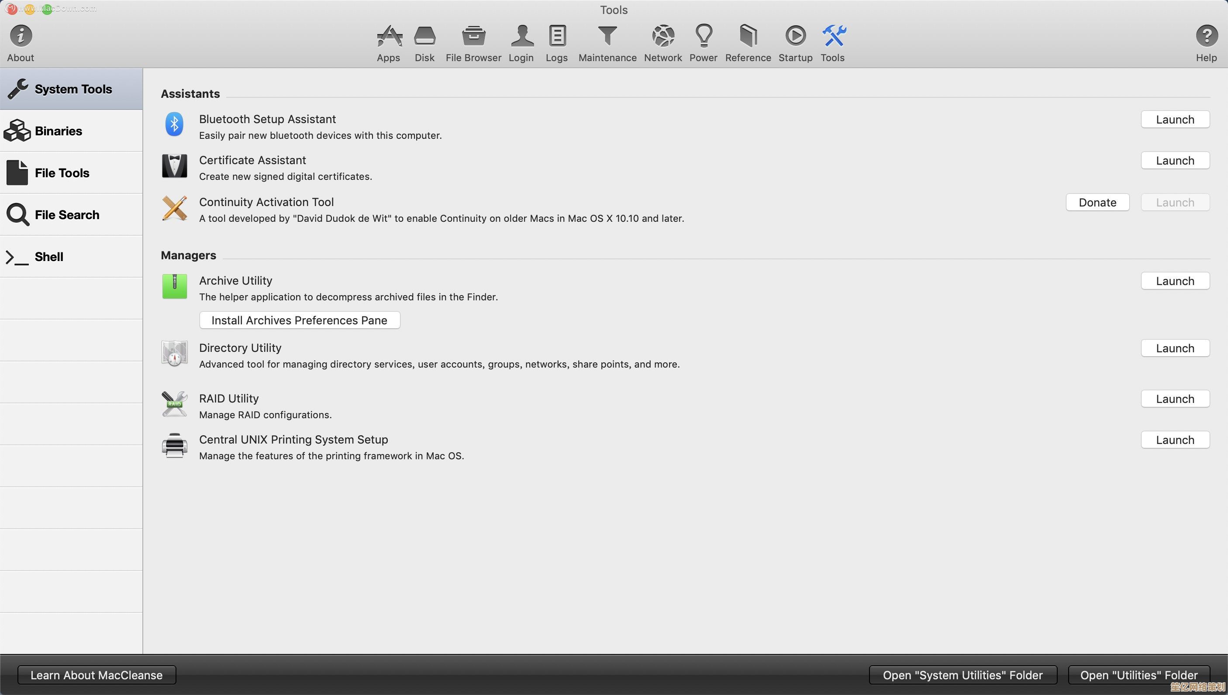Open "System Utilities" Folder
The height and width of the screenshot is (695, 1228).
tap(962, 675)
